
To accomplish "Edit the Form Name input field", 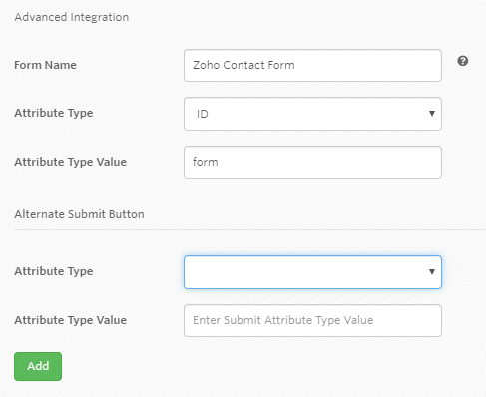I will pos(312,65).
